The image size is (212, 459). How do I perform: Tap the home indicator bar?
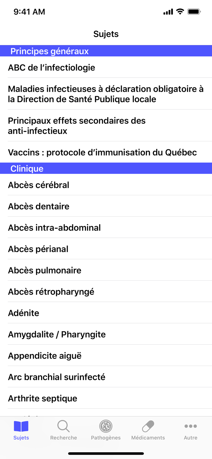tap(106, 453)
